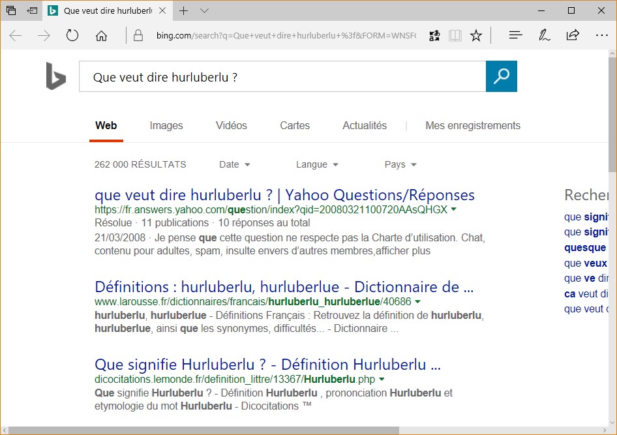Open the Langue filter dropdown
Image resolution: width=617 pixels, height=435 pixels.
click(317, 164)
